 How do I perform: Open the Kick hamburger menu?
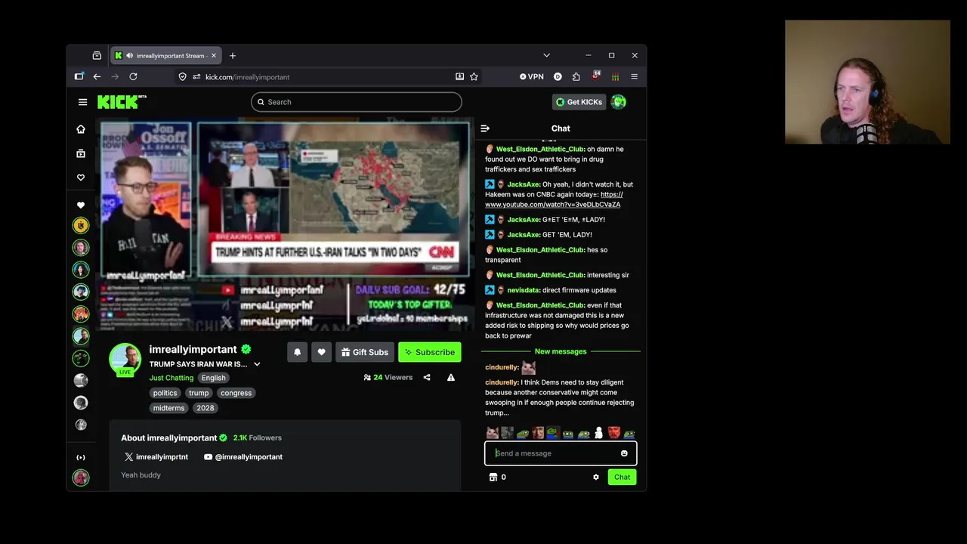(x=82, y=102)
